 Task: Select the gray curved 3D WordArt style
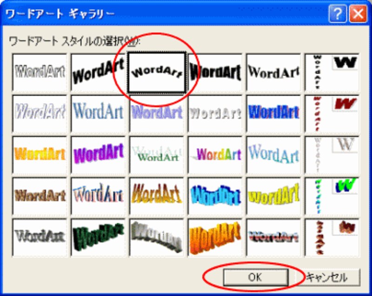[x=157, y=237]
